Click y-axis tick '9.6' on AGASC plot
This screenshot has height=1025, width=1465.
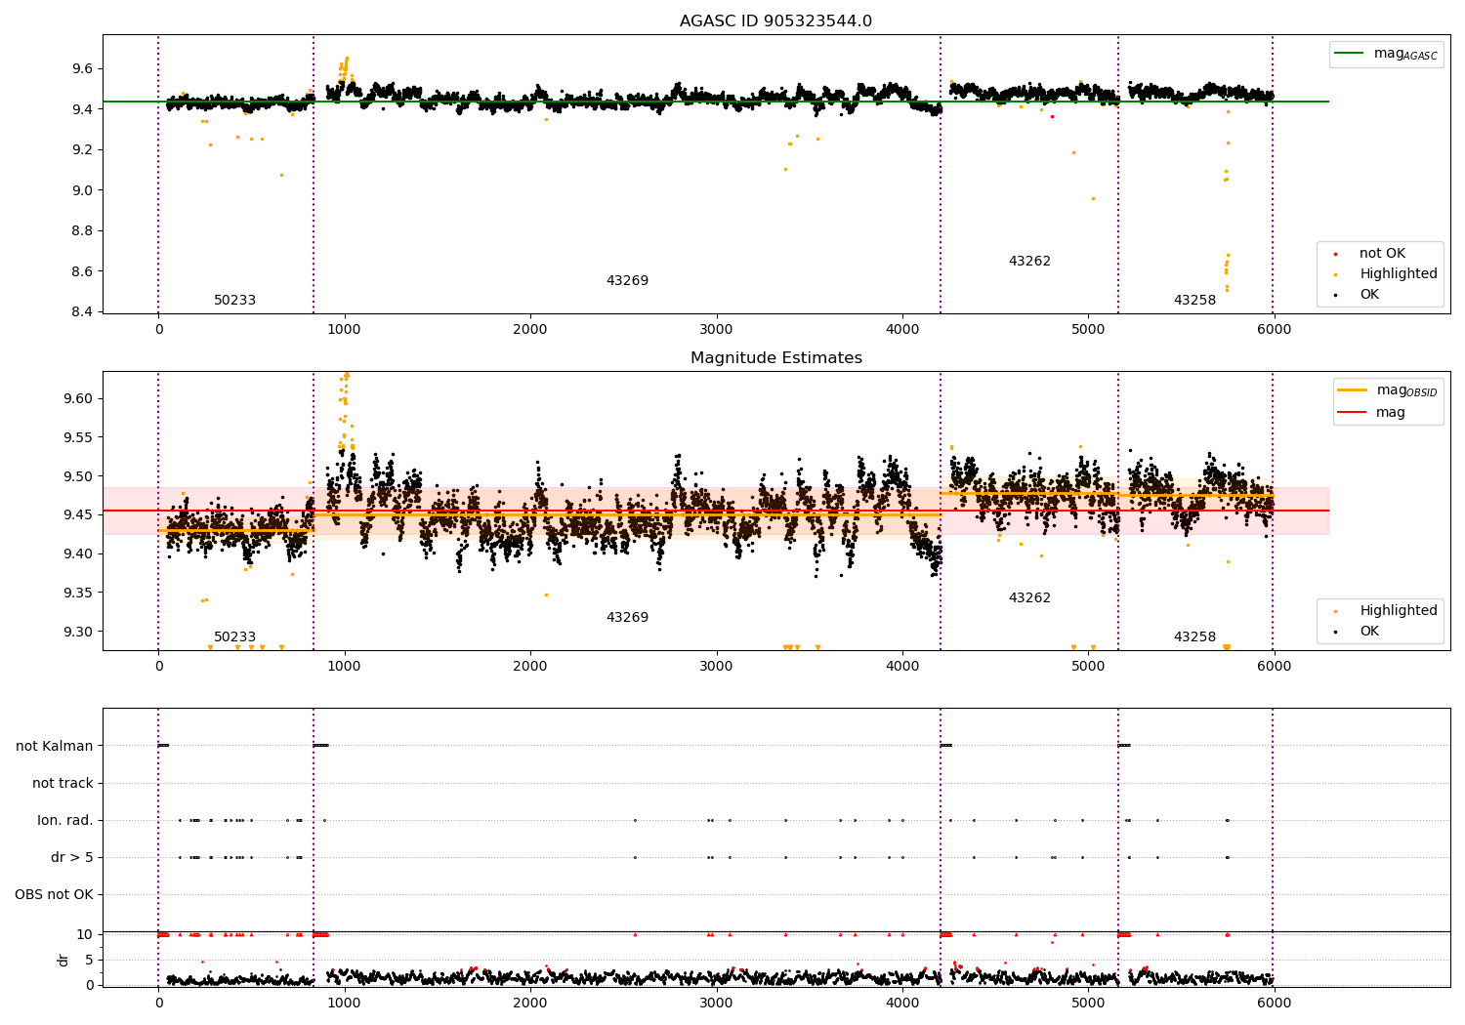point(82,68)
